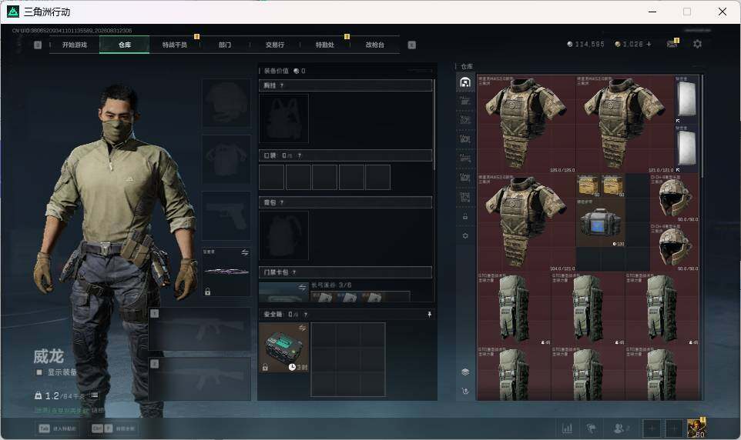
Task: Click the first empty pocket slot
Action: 271,177
